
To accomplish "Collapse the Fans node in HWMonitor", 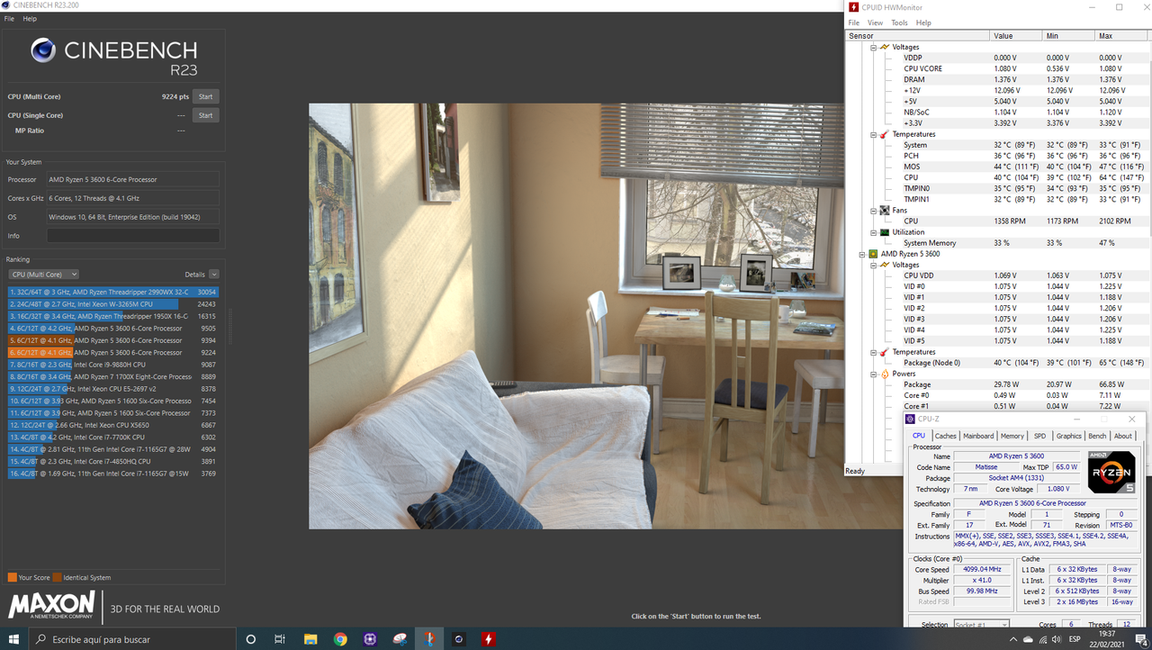I will tap(873, 211).
